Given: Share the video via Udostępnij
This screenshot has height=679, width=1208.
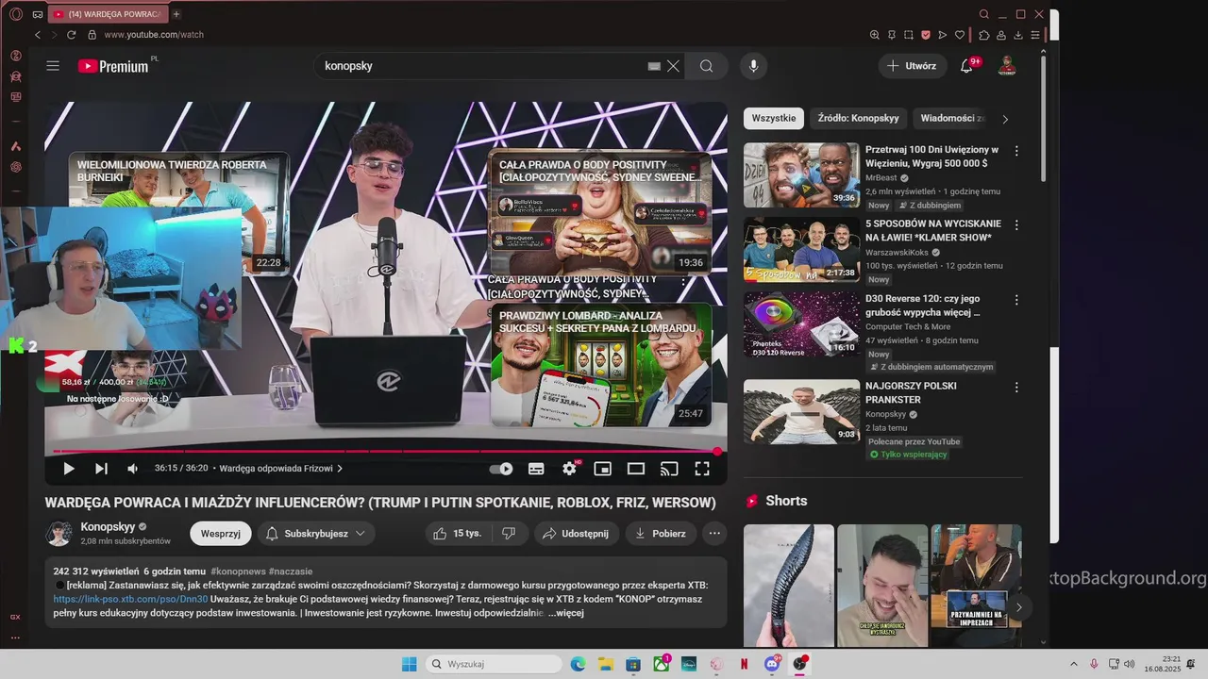Looking at the screenshot, I should click(x=576, y=534).
